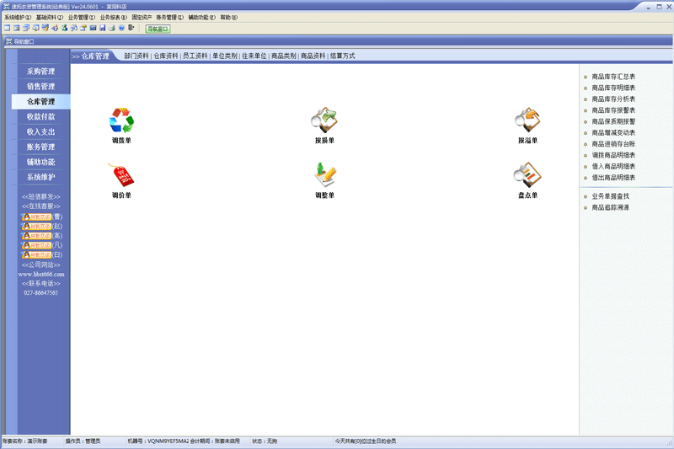This screenshot has height=449, width=674.
Task: Open the 员工资料 link in top bar
Action: point(195,56)
